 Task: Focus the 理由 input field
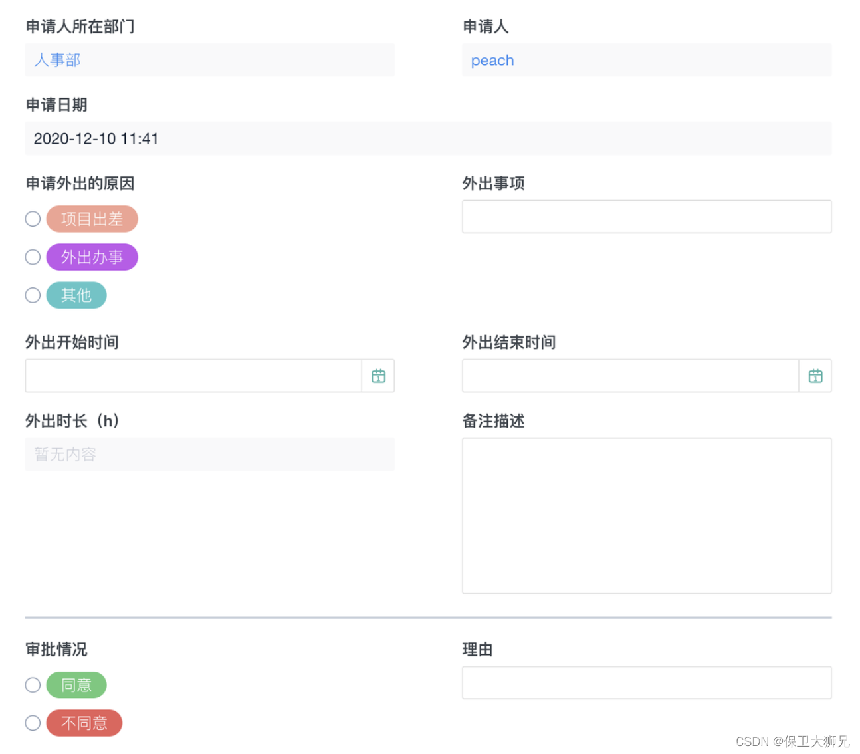647,683
